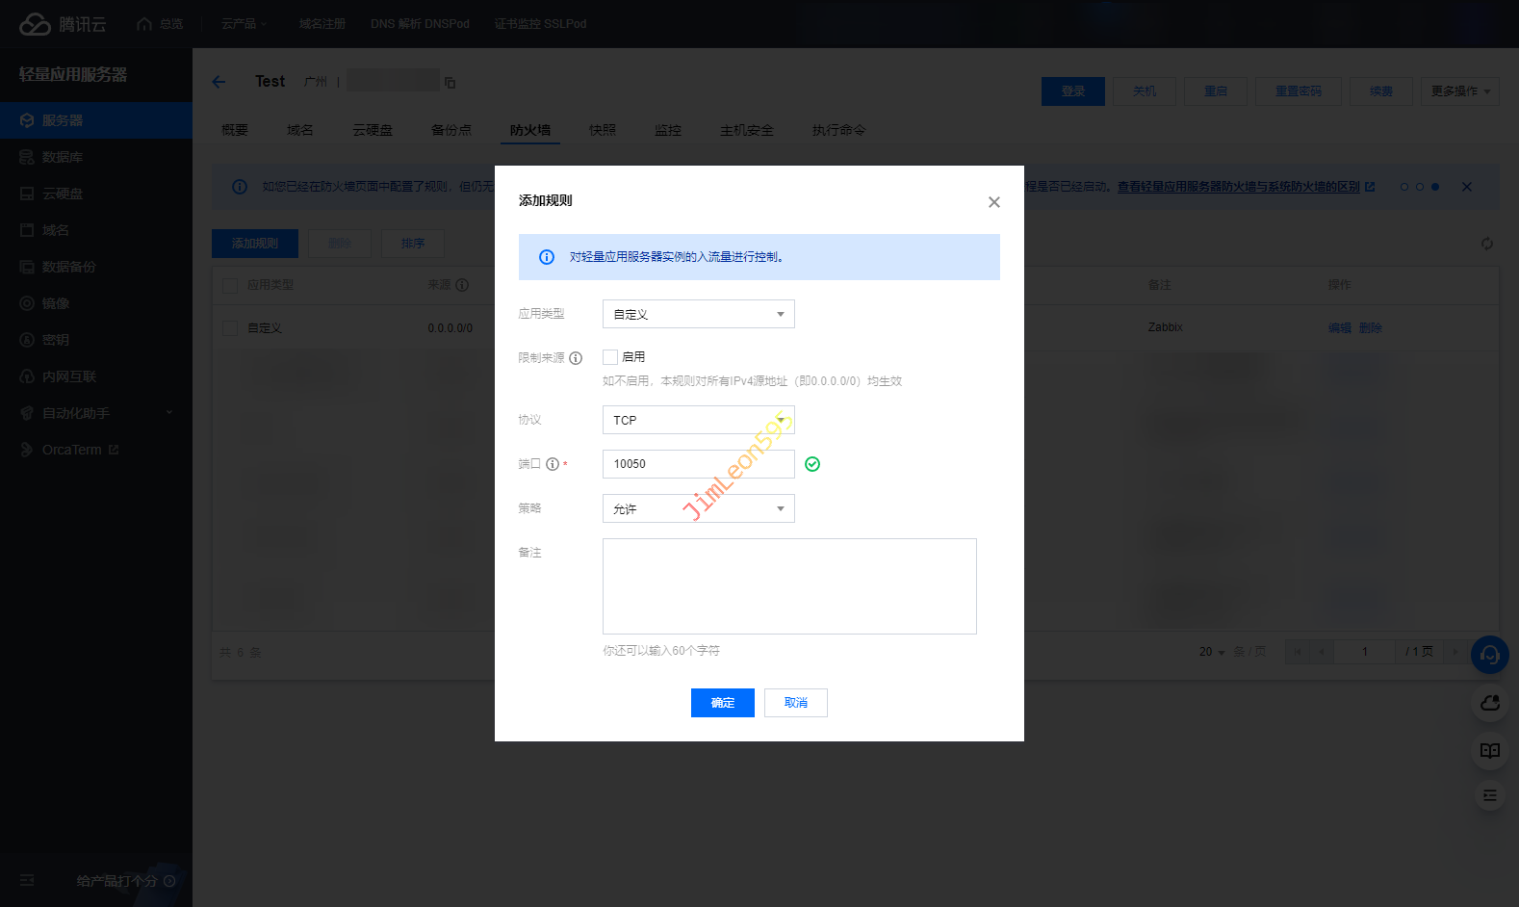Viewport: 1519px width, 907px height.
Task: Open the 协议 TCP dropdown
Action: (698, 420)
